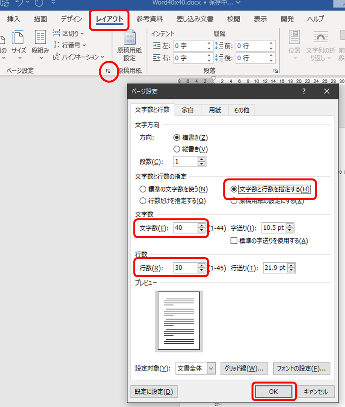Switch to the 校閲 ribbon tab

pyautogui.click(x=233, y=19)
